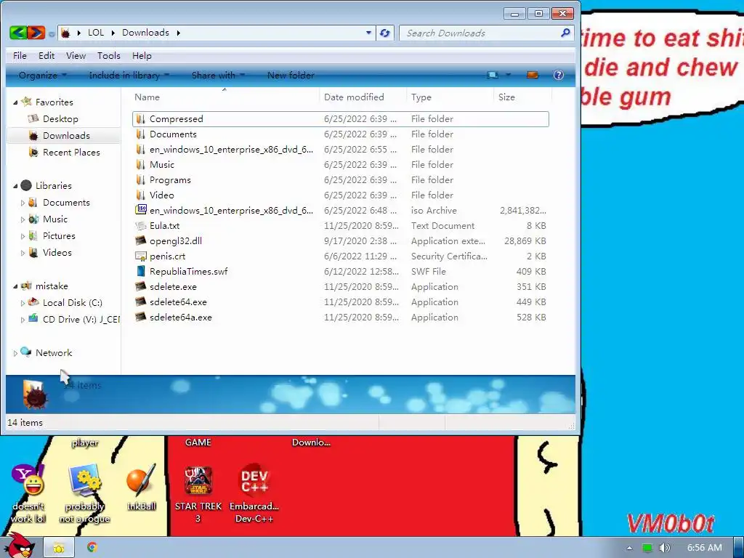744x558 pixels.
Task: Select opengl32.dll file icon
Action: [x=140, y=240]
